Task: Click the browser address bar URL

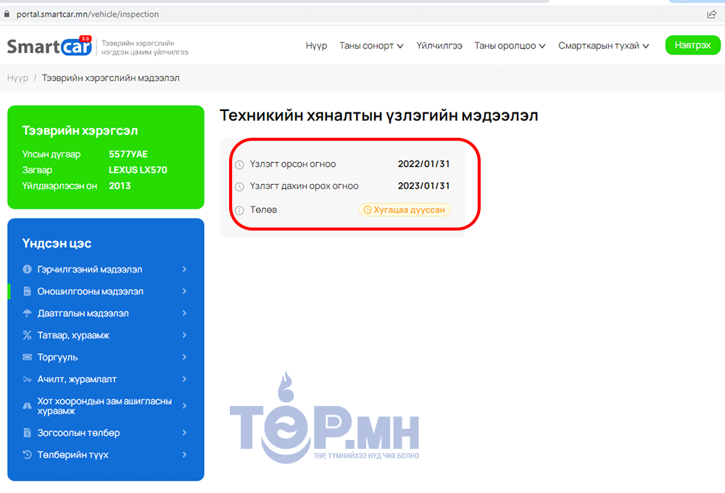Action: (x=88, y=14)
